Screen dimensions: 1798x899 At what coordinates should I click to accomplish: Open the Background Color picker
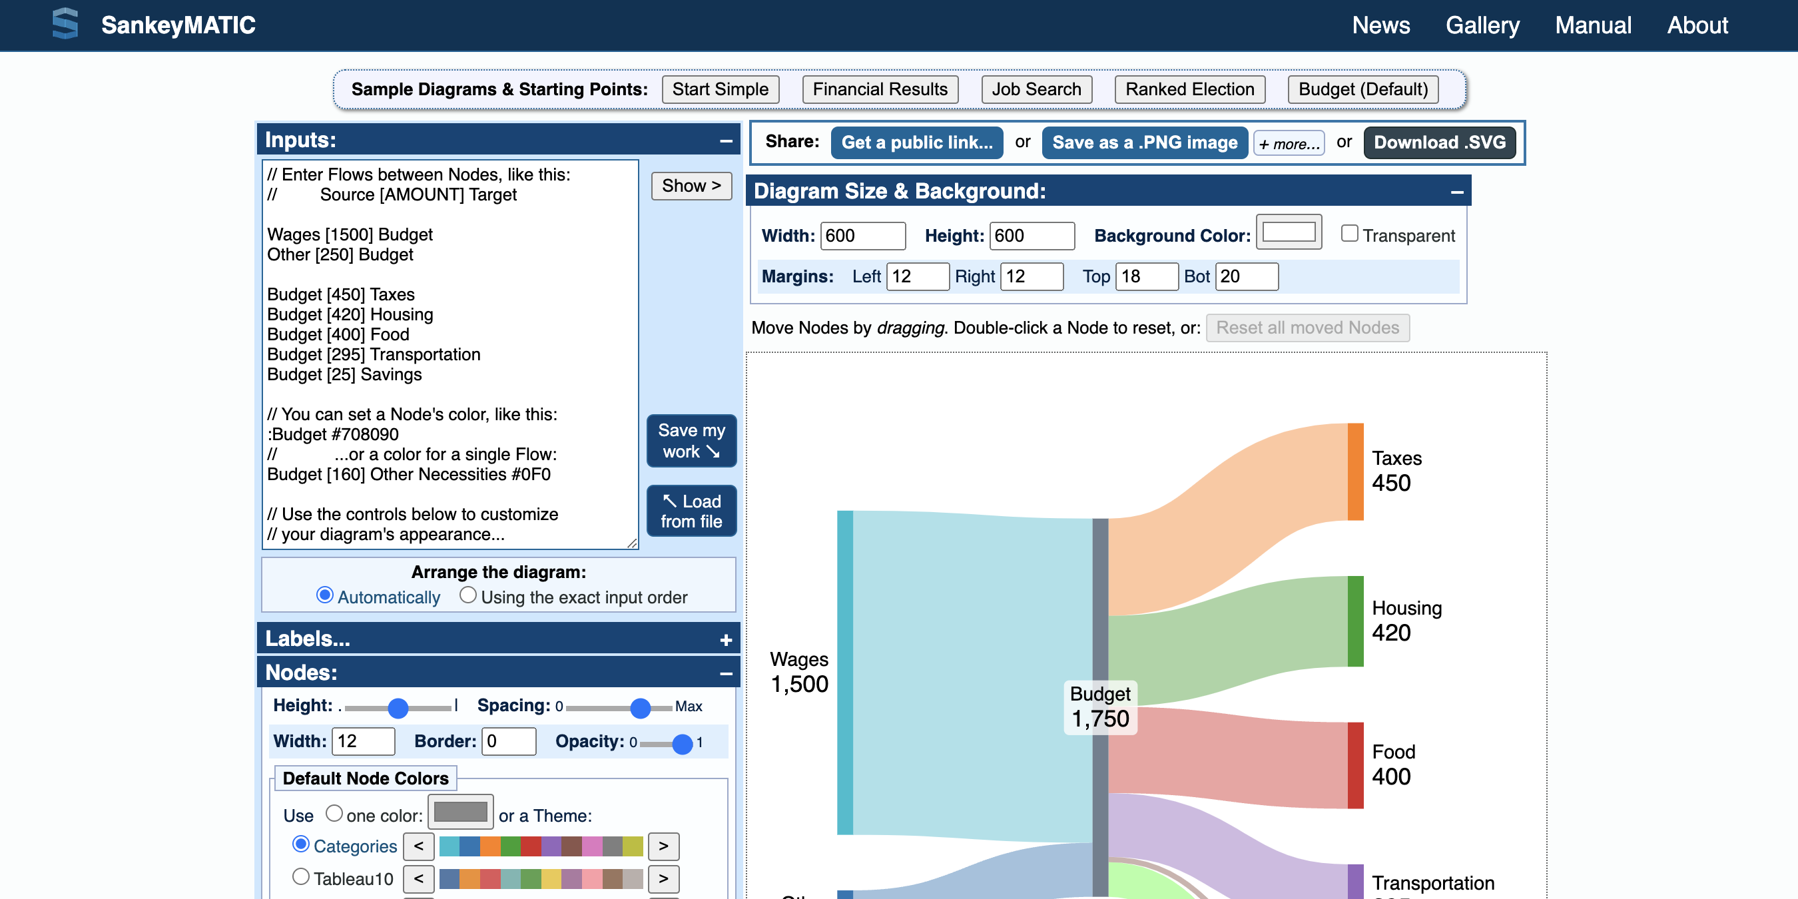pos(1289,232)
